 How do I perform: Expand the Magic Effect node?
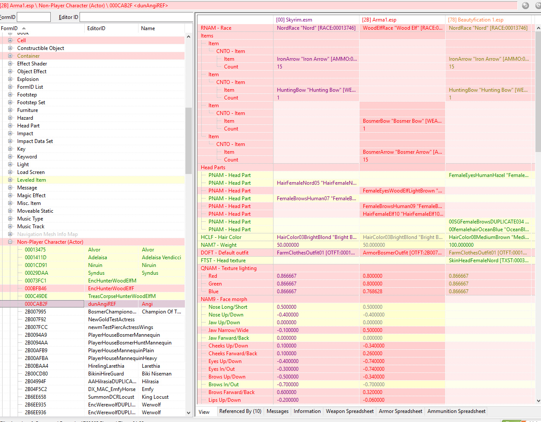coord(10,195)
